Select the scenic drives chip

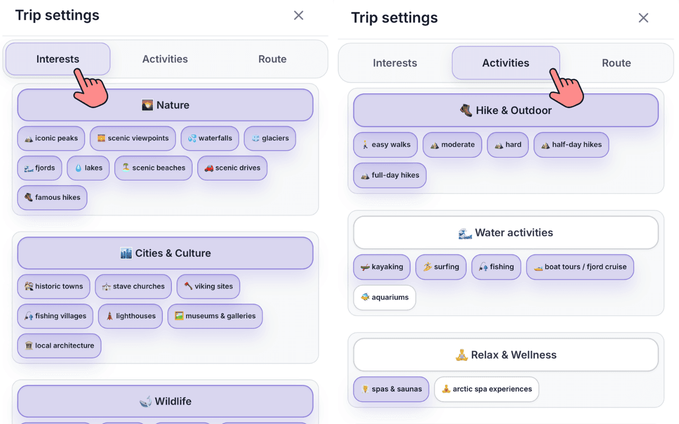pyautogui.click(x=232, y=168)
